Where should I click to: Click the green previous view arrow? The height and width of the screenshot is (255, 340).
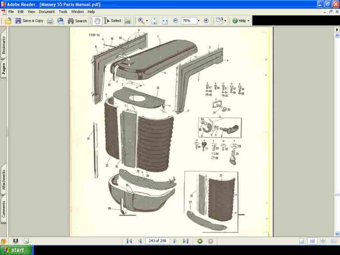pos(200,241)
